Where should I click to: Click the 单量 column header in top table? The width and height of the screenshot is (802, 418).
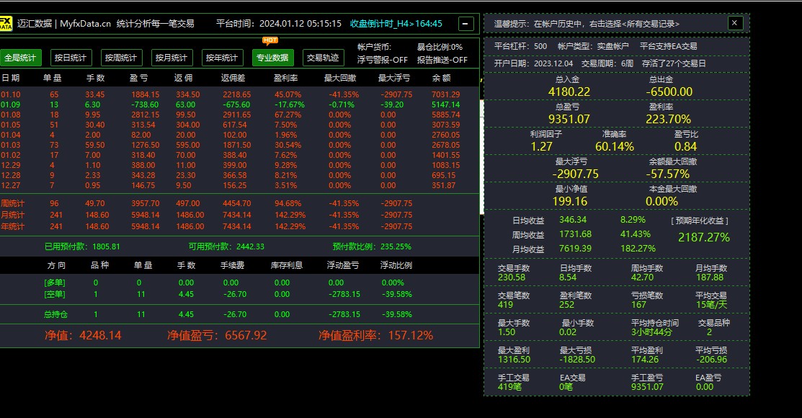pyautogui.click(x=52, y=78)
